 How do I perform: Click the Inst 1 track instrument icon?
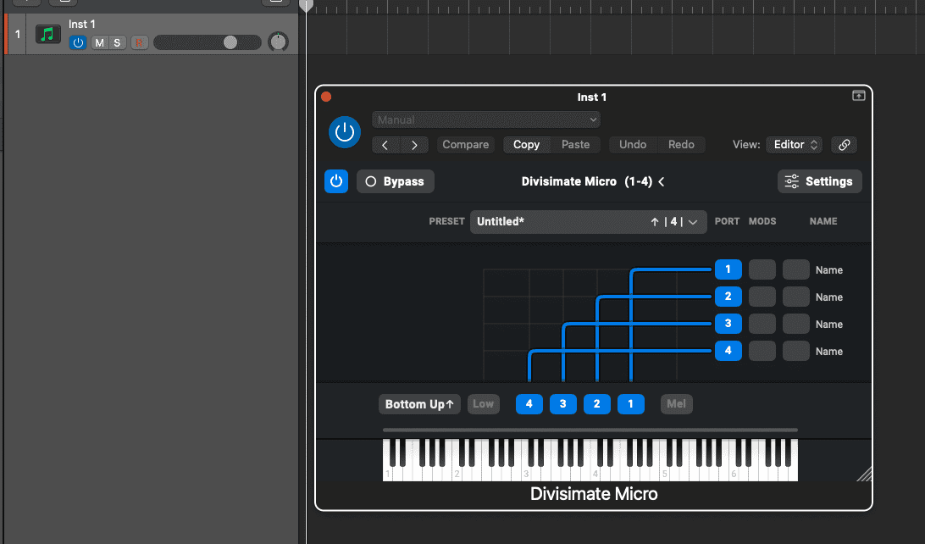click(47, 34)
